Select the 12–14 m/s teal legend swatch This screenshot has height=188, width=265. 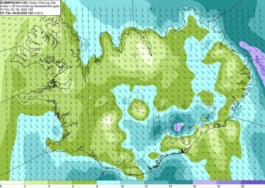point(157,182)
